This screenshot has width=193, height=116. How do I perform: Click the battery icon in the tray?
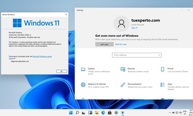[173, 113]
